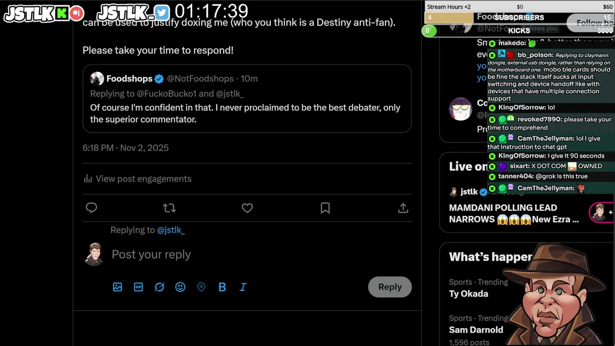Viewport: 615px width, 346px height.
Task: Open @jstlk_ mention link under reply
Action: coord(171,230)
